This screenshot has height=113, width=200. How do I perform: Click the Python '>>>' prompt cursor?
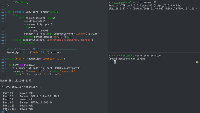click(x=7, y=112)
